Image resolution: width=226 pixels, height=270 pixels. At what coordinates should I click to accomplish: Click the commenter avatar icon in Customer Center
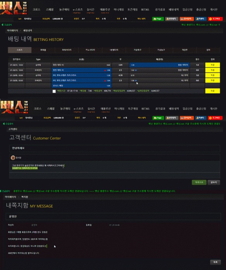click(x=13, y=158)
